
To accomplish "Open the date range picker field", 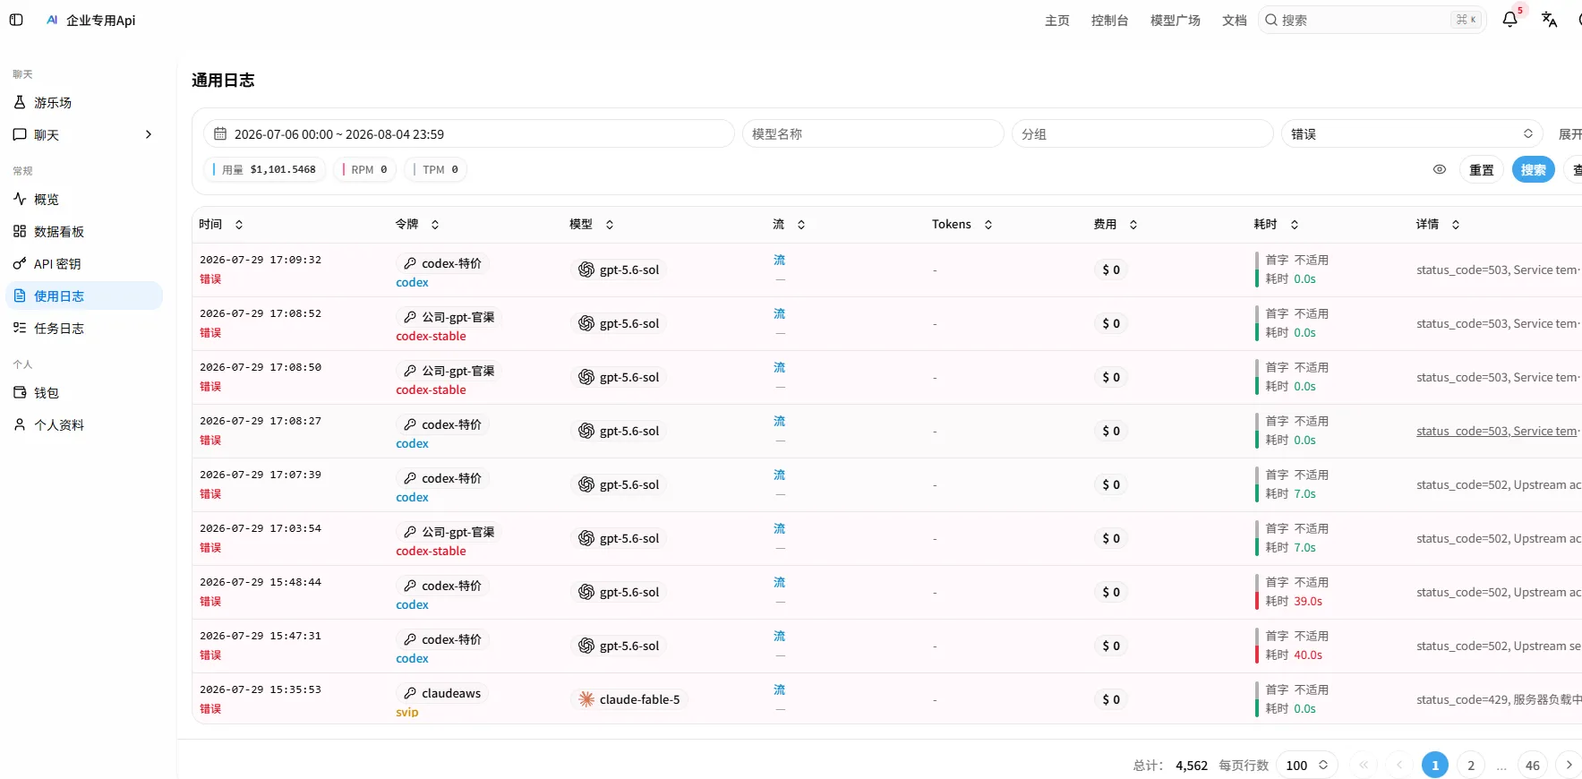I will (469, 134).
